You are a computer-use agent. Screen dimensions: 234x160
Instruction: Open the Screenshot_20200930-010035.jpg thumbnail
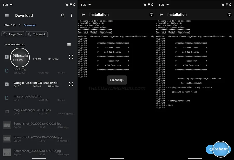(6, 126)
